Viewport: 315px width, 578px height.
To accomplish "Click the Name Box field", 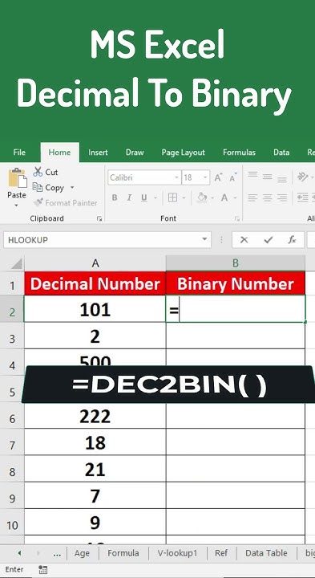I will pyautogui.click(x=107, y=239).
